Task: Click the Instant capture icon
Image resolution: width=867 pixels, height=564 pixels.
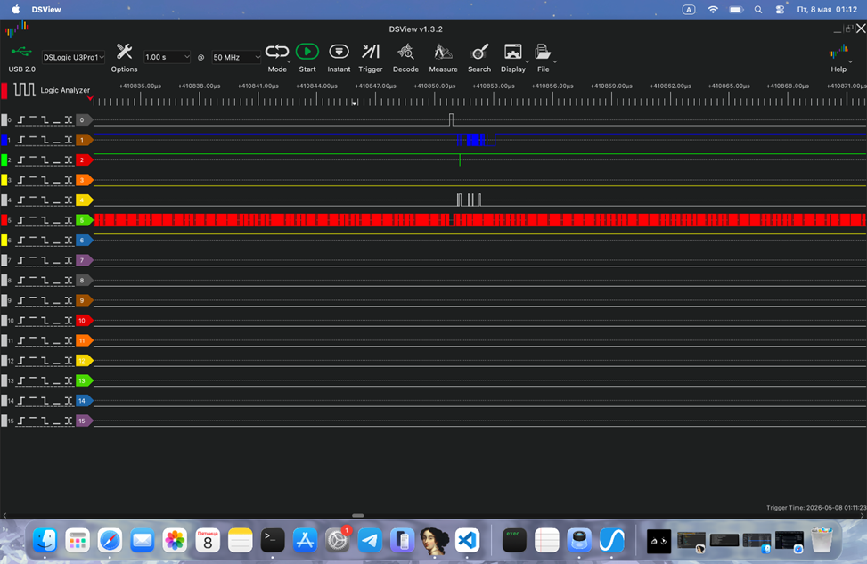Action: click(x=339, y=52)
